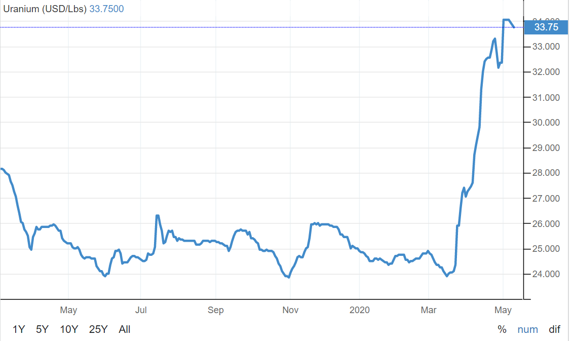Click the 29.000 price axis label

pos(546,148)
